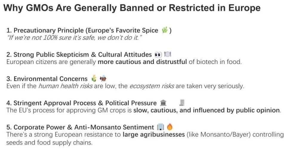This screenshot has width=284, height=150.
Task: Click the fire emoji after Anti-Monsanto Sentiment
Action: [170, 127]
